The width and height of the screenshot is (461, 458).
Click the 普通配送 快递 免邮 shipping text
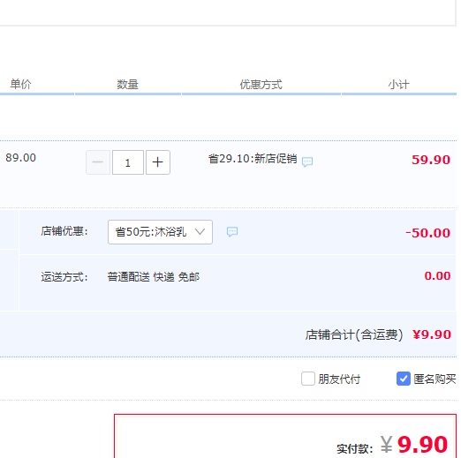pyautogui.click(x=154, y=277)
